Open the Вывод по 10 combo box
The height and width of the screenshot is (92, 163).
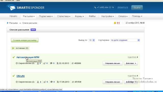point(92,40)
